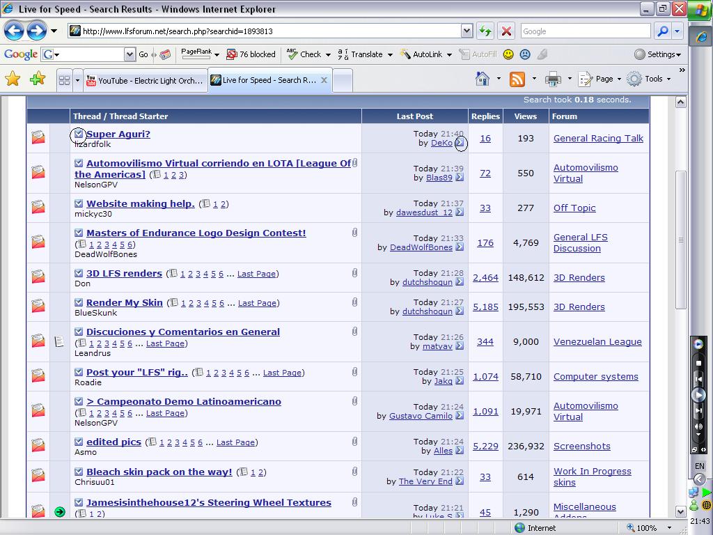Open the PageRank dropdown

[217, 54]
